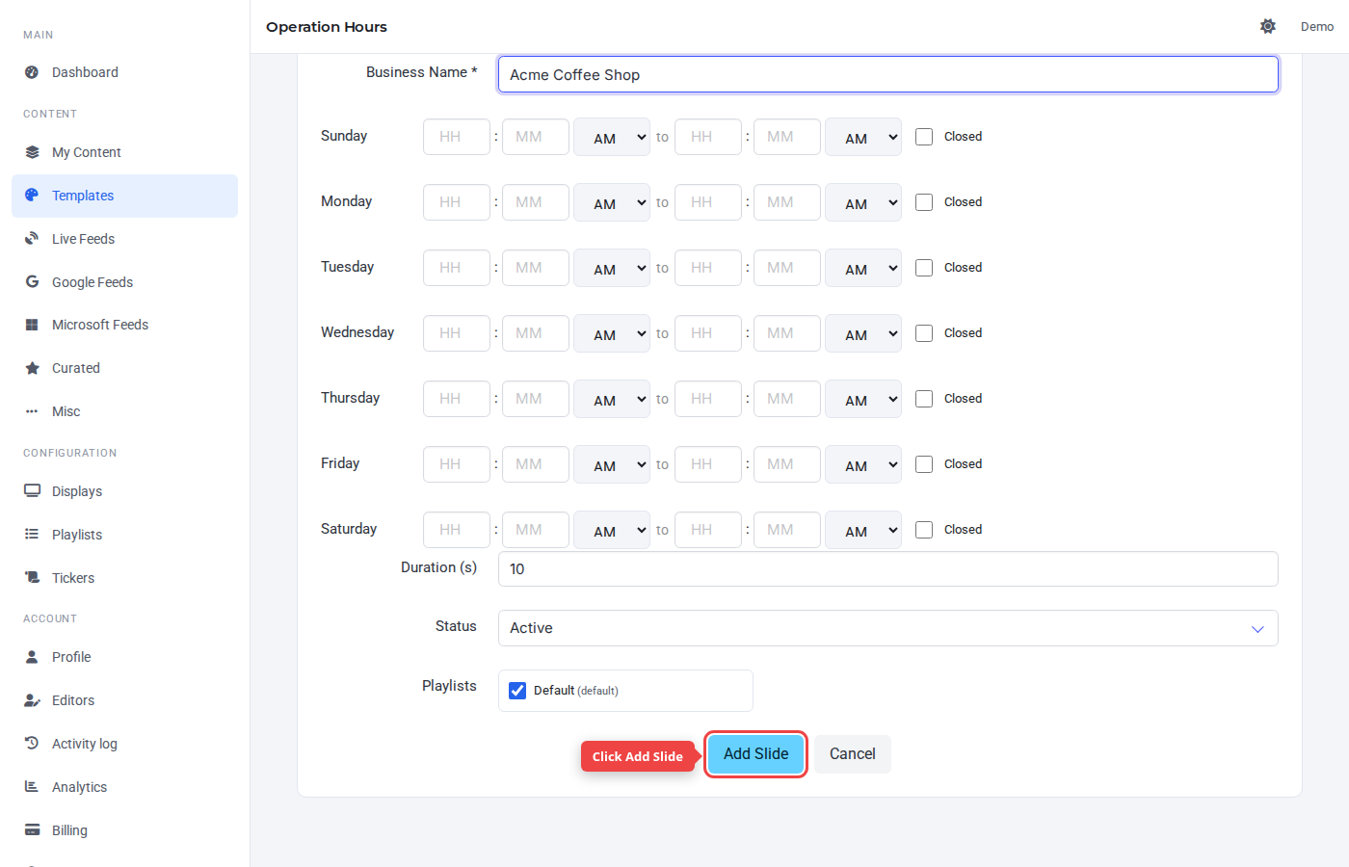This screenshot has width=1349, height=867.
Task: Open Monday opening AM/PM dropdown
Action: coord(612,202)
